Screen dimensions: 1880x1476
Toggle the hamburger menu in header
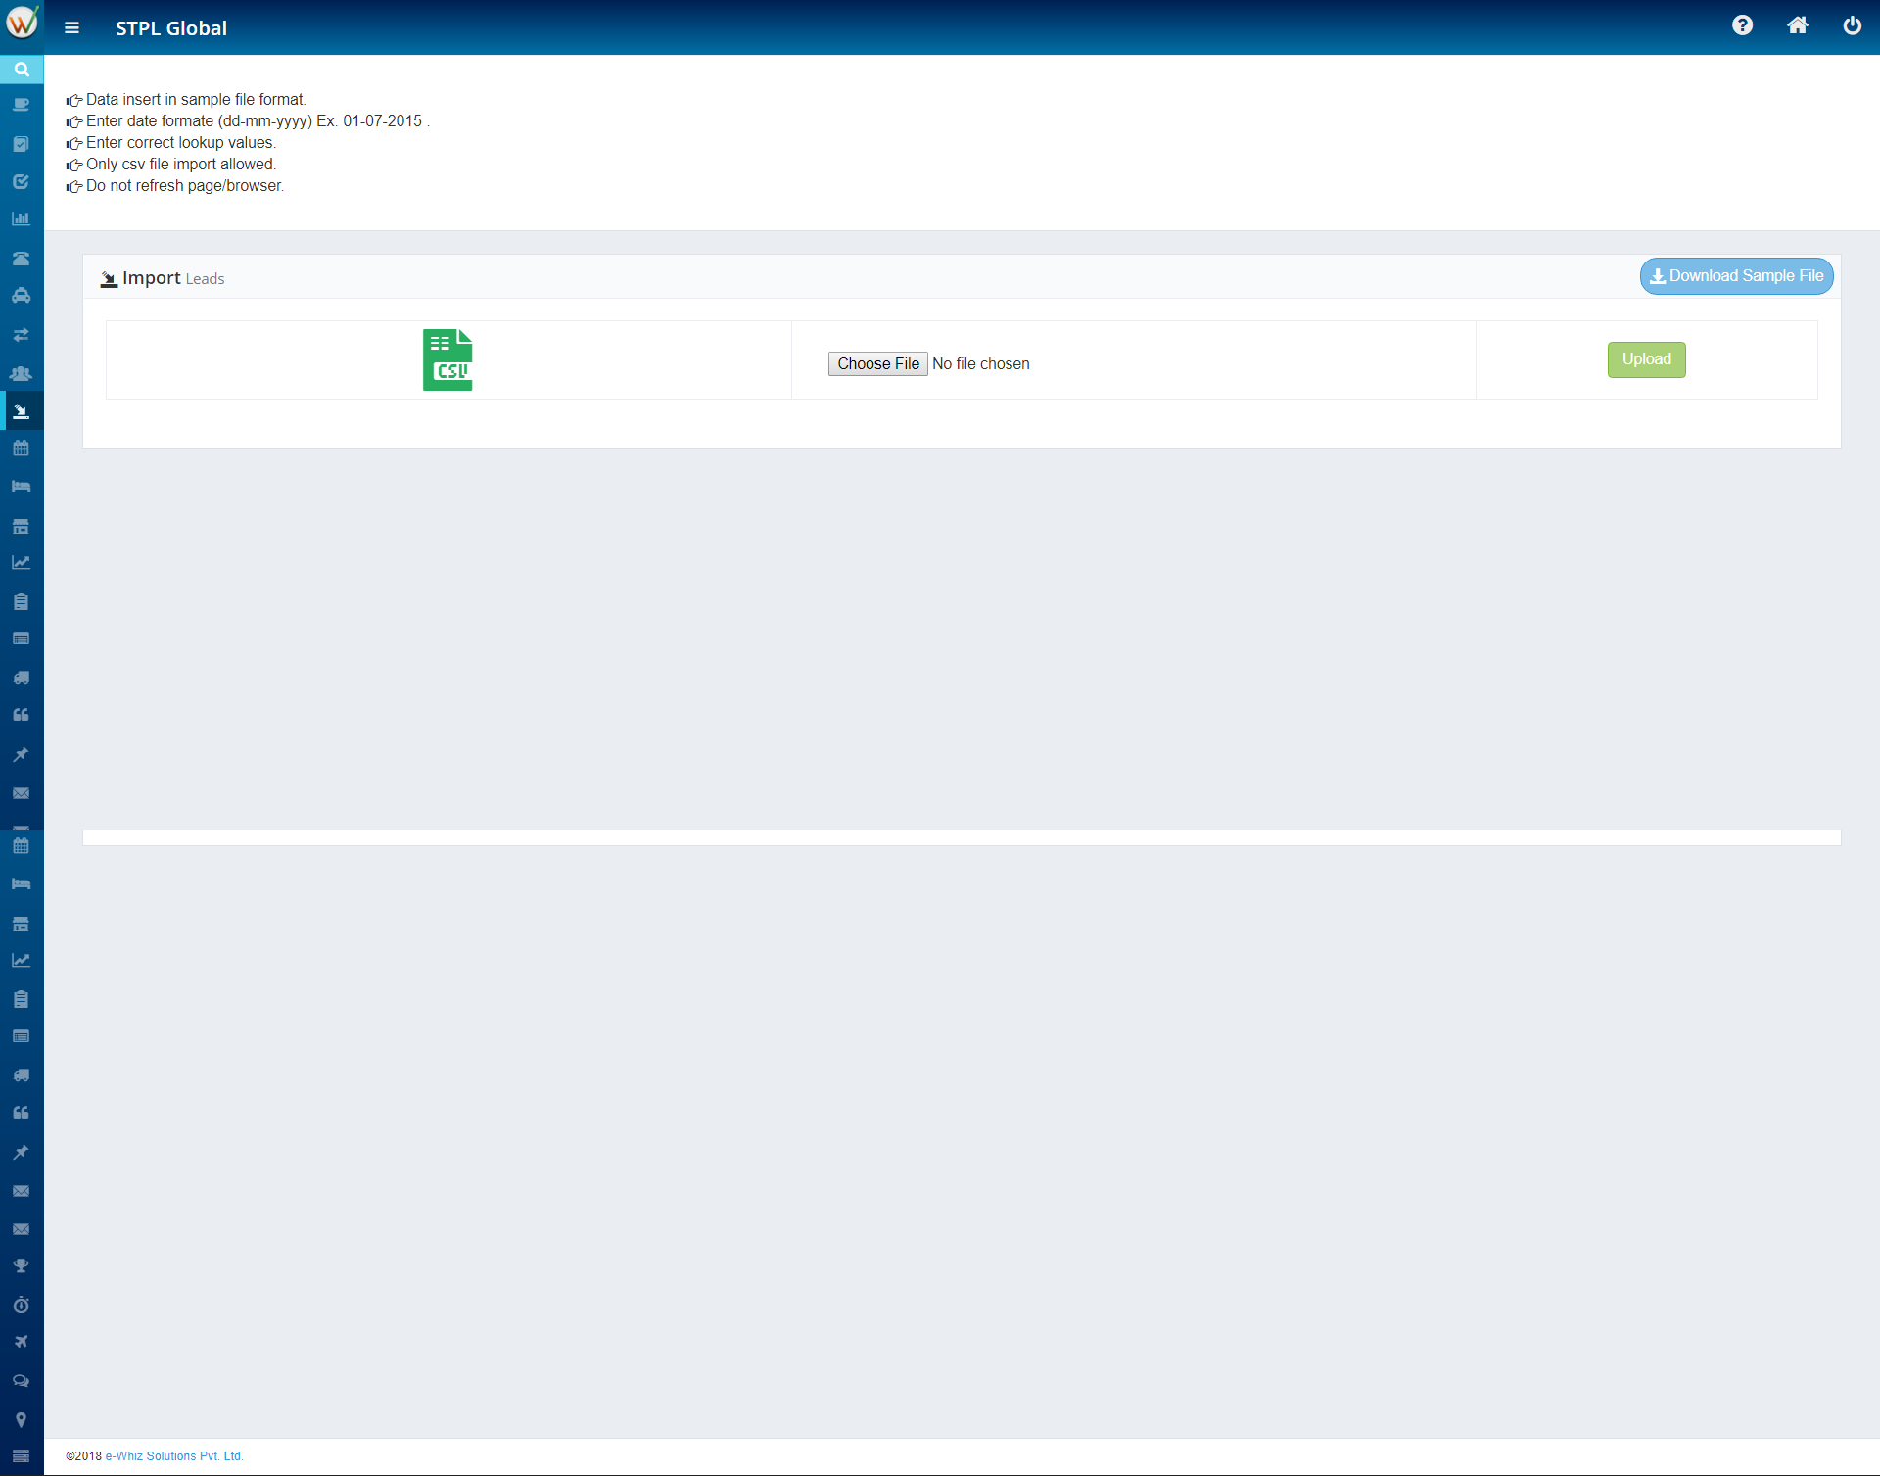71,28
